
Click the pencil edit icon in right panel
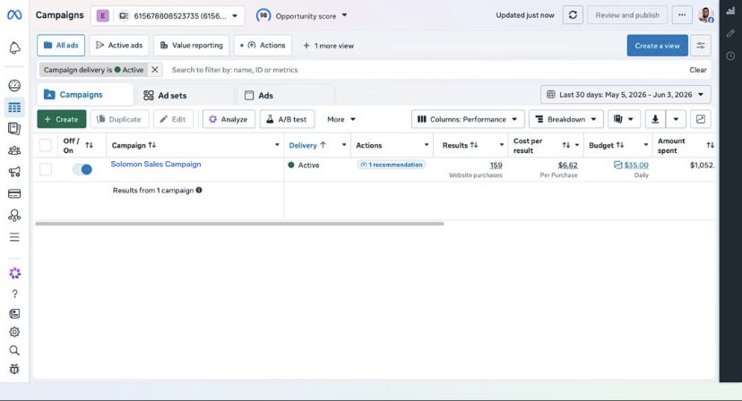(x=730, y=33)
